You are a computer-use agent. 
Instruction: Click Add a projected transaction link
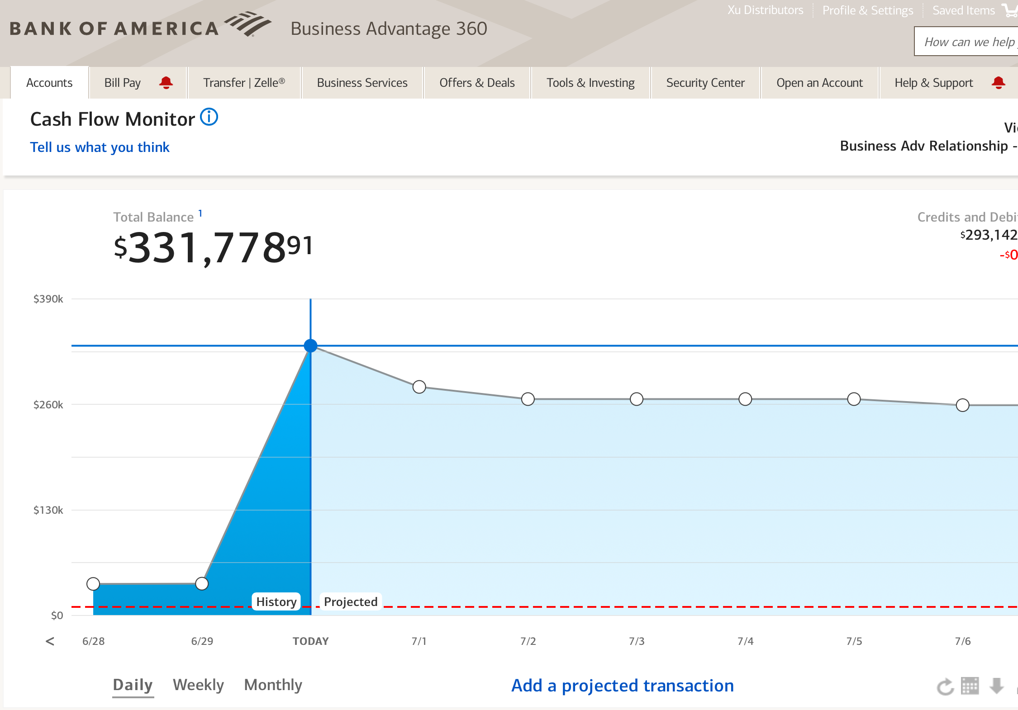click(622, 686)
